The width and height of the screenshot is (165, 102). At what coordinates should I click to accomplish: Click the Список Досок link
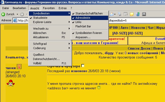tap(139, 48)
